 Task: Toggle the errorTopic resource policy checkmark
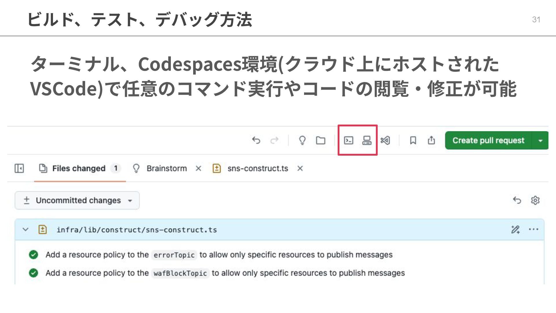34,255
